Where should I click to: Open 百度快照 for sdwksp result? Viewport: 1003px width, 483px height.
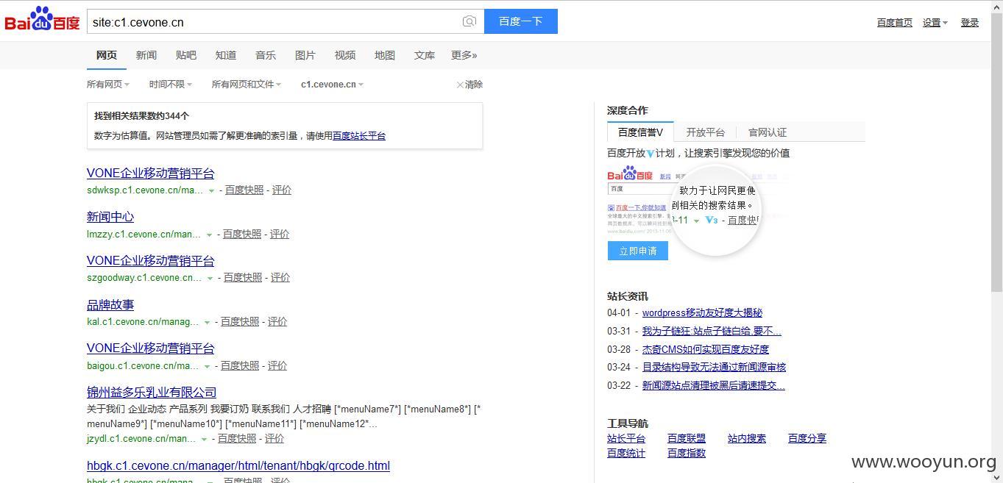click(244, 190)
